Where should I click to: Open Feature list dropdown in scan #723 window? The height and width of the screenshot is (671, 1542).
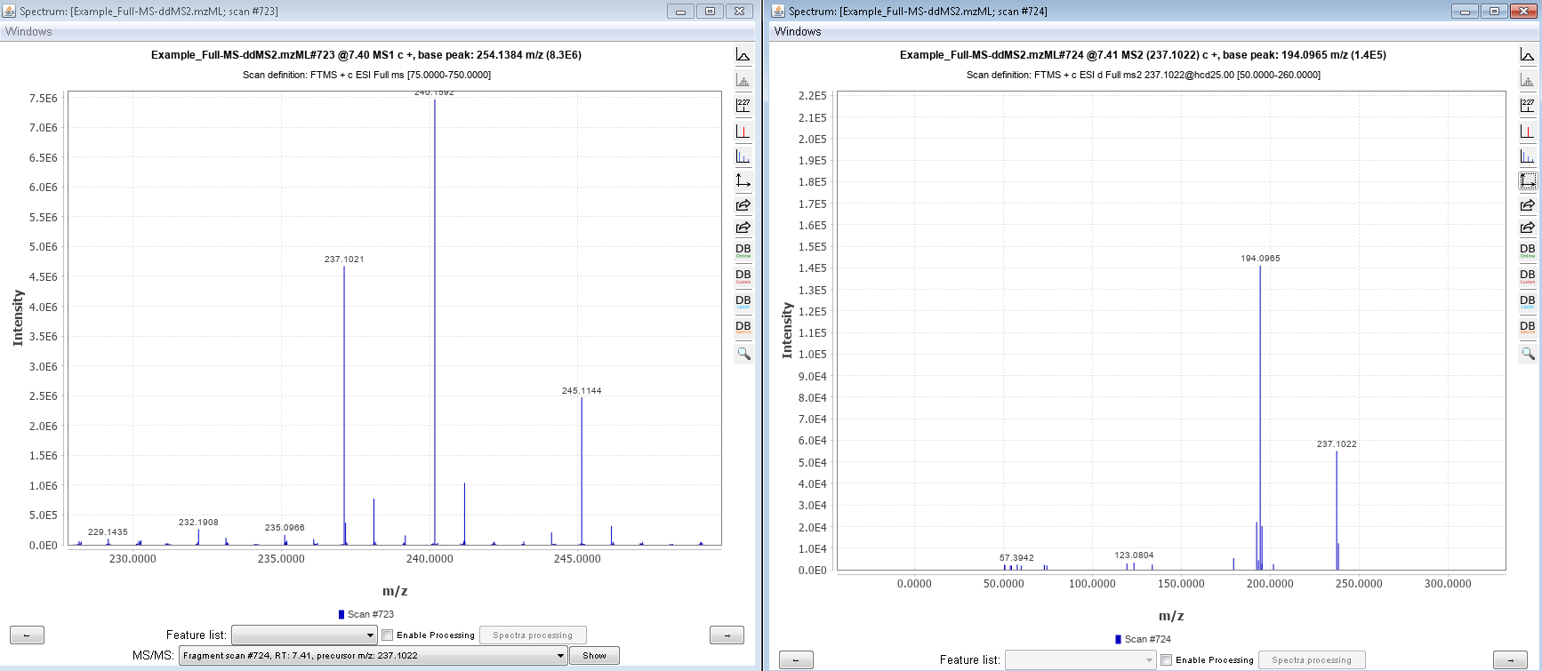(x=304, y=635)
